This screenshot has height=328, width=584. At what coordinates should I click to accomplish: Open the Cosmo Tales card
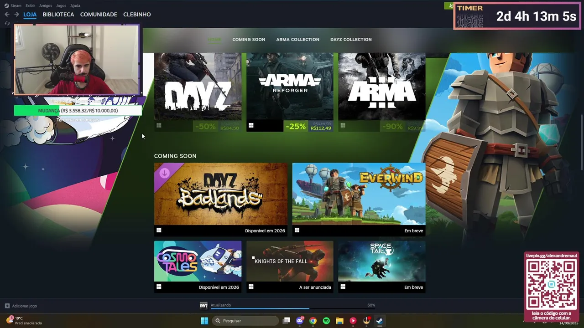click(198, 266)
